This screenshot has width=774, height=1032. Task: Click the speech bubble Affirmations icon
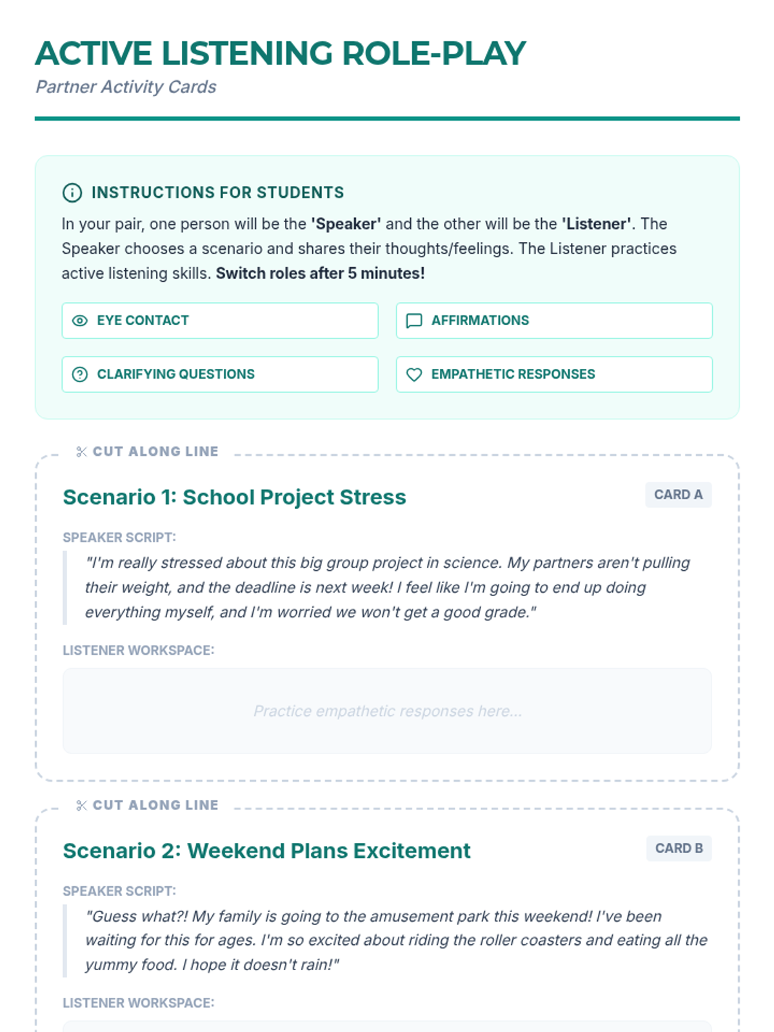(414, 321)
